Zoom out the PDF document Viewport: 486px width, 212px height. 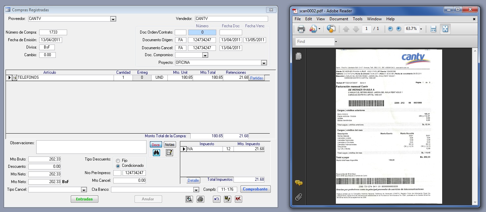click(390, 29)
